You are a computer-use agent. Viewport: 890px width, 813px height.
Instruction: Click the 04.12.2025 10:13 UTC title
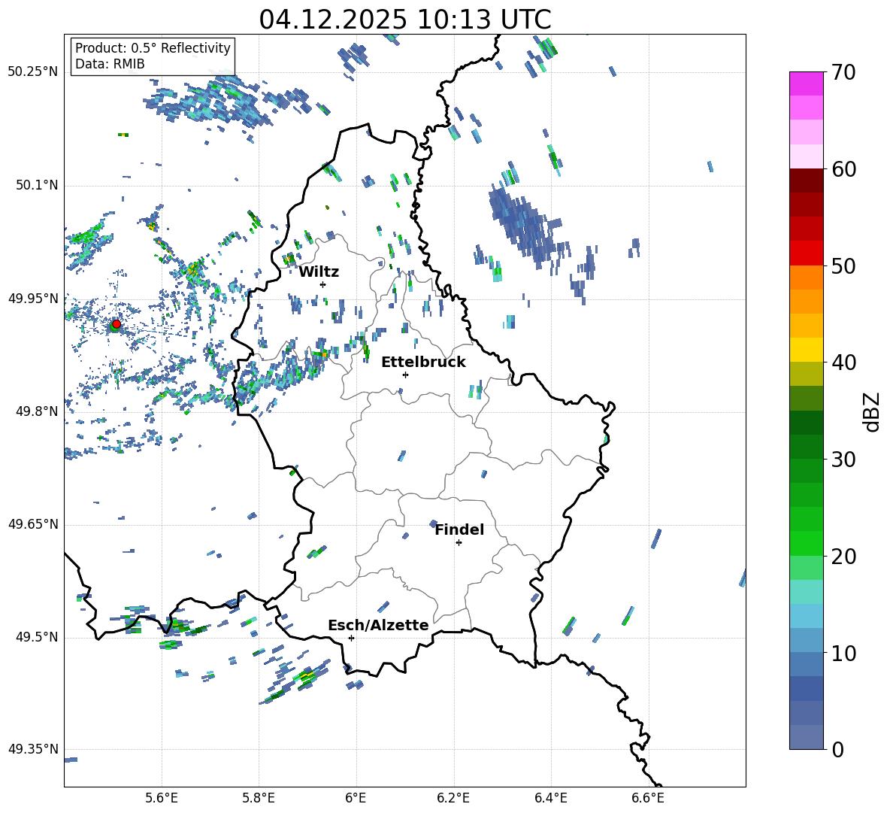coord(405,20)
